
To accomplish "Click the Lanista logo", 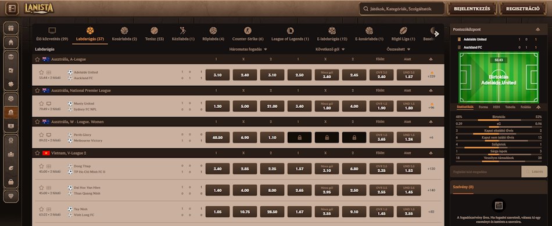I will [39, 9].
